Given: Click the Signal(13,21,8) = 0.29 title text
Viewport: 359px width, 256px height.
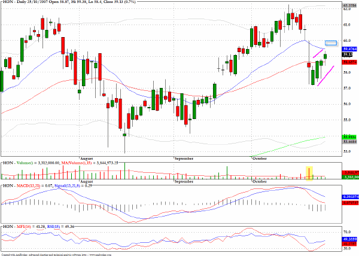Looking at the screenshot, I should tap(73, 186).
